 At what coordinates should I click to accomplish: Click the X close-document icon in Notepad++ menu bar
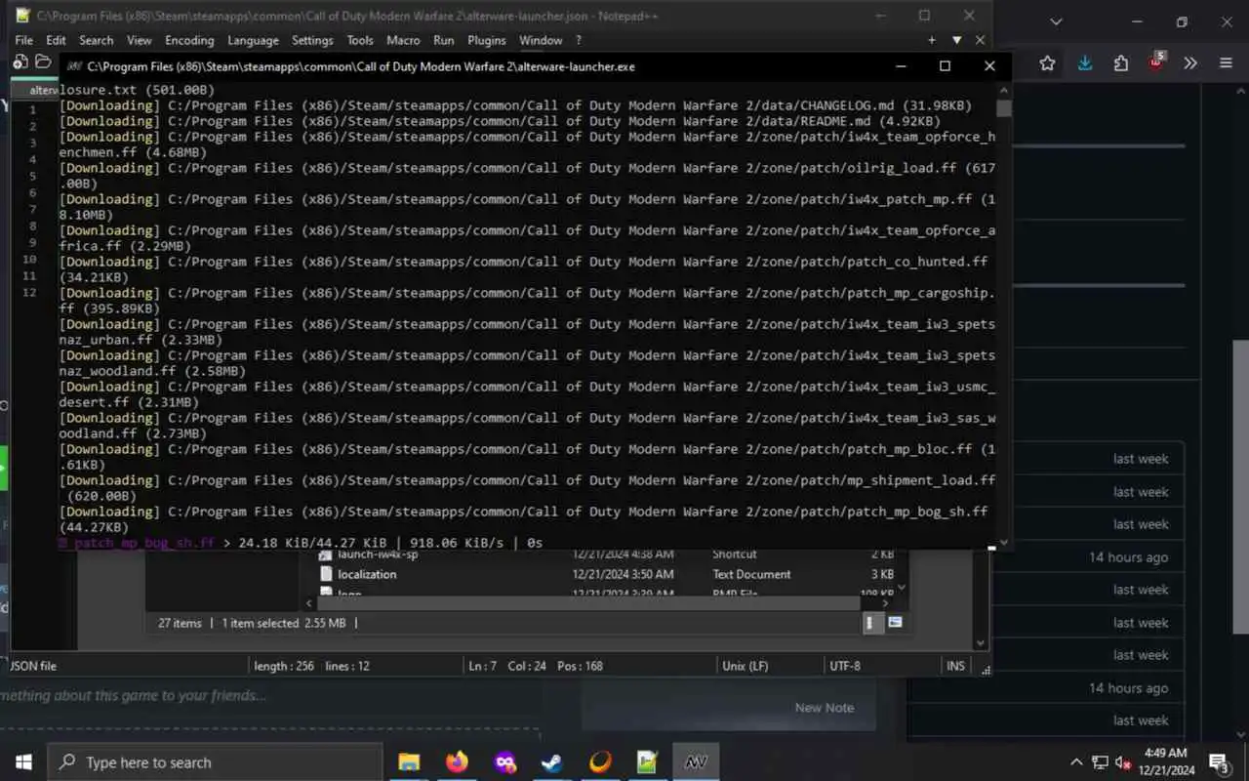(x=980, y=40)
